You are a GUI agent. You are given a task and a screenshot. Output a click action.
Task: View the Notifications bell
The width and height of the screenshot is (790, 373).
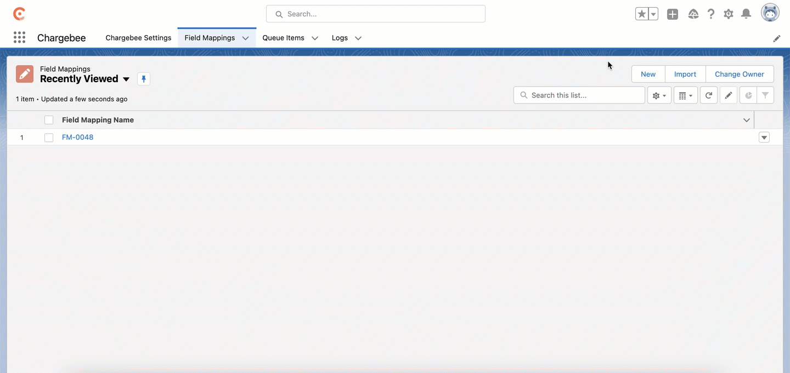coord(746,14)
